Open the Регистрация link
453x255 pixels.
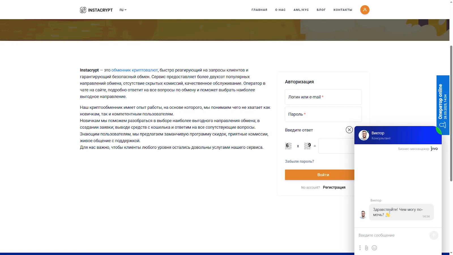[334, 187]
